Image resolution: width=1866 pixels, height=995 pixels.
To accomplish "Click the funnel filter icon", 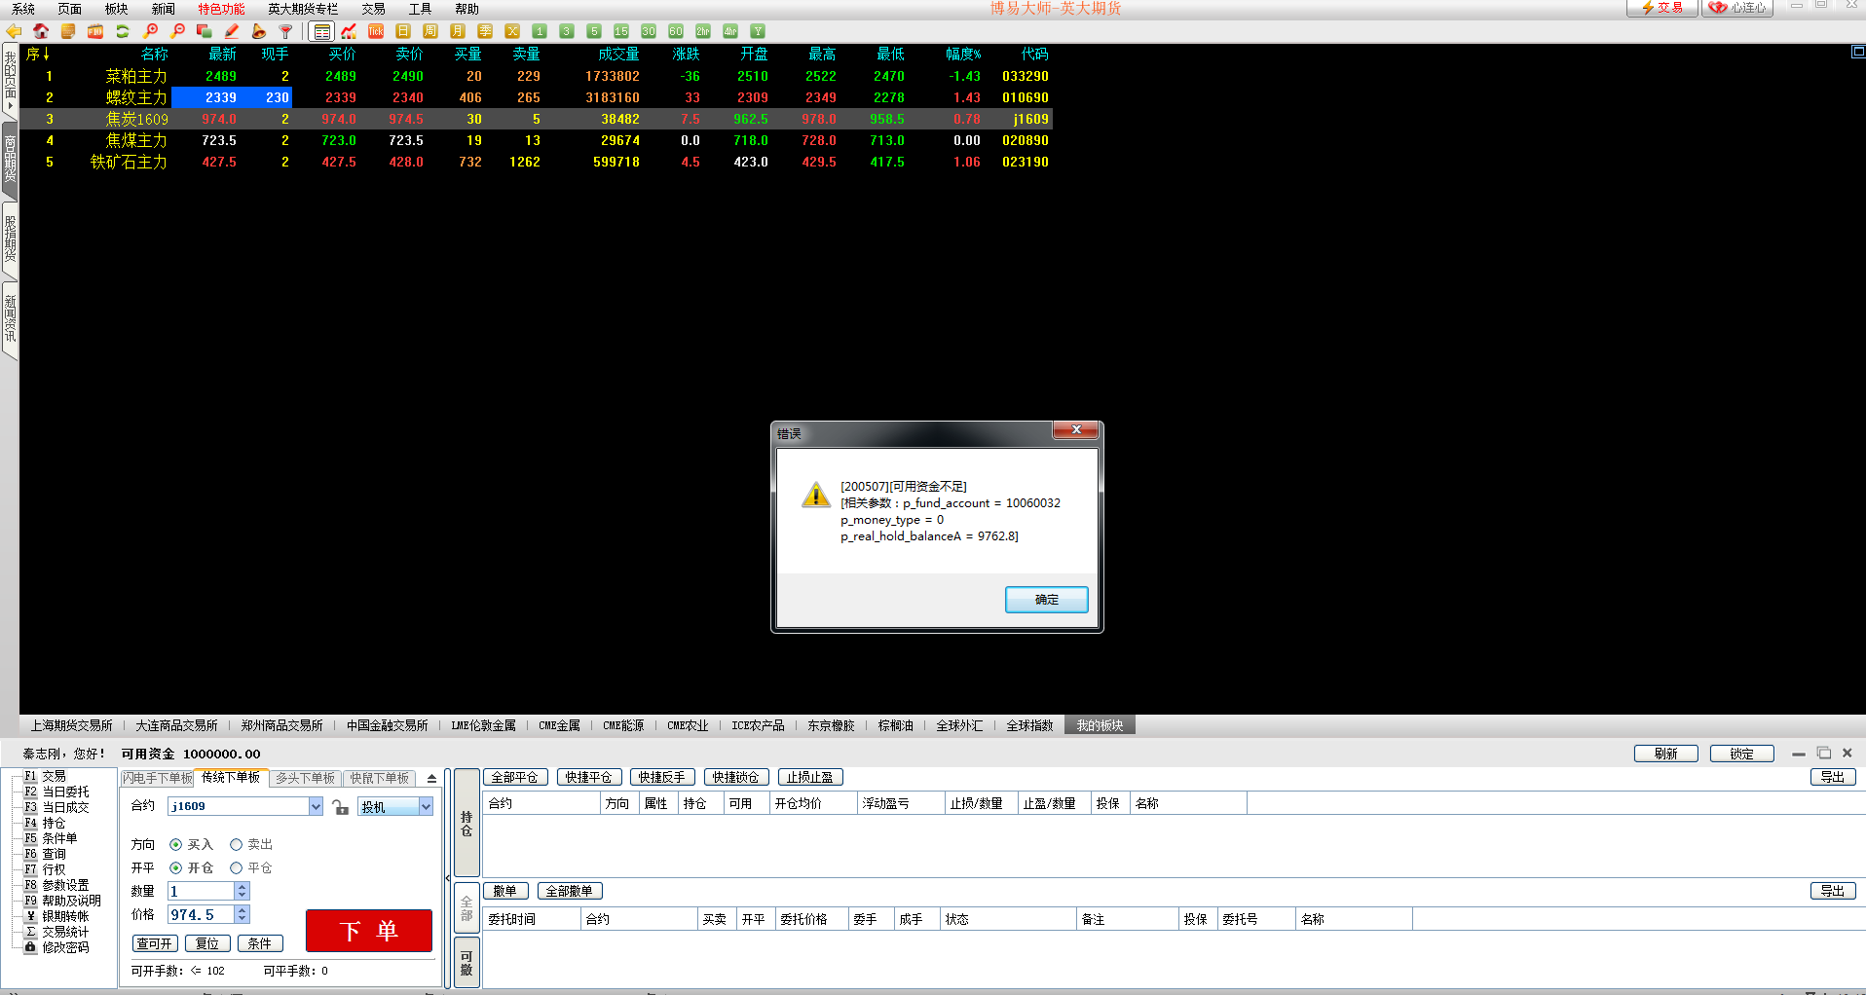I will coord(286,31).
